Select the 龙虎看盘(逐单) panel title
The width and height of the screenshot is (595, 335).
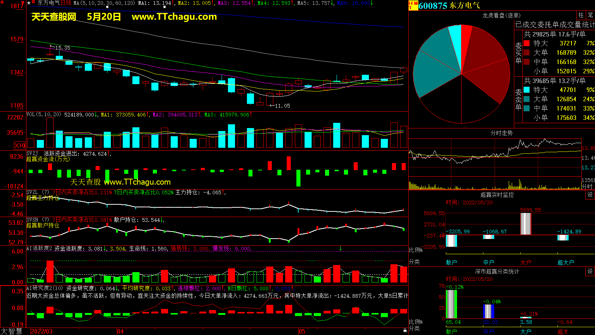(501, 15)
